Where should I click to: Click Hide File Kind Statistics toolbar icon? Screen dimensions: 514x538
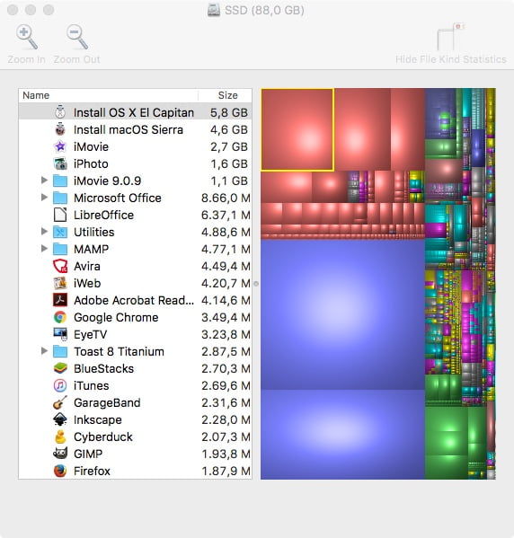pos(450,37)
